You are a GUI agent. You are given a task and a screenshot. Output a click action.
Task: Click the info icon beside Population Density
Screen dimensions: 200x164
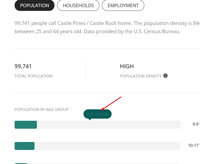point(165,76)
